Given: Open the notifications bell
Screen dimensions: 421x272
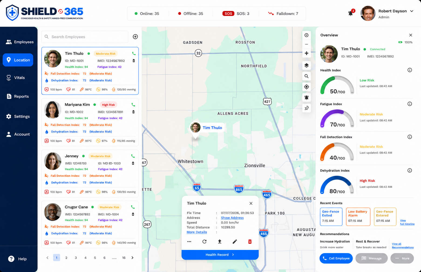Looking at the screenshot, I should tap(351, 13).
